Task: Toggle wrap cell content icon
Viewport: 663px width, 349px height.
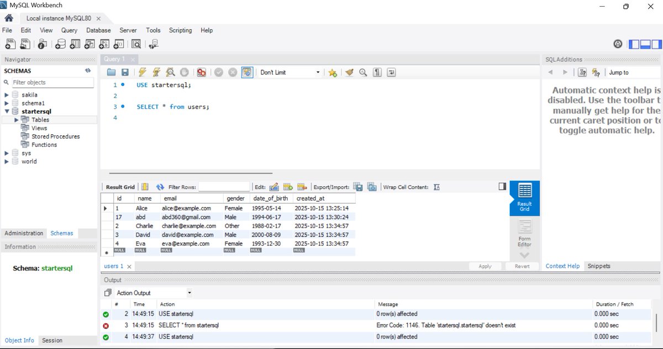Action: tap(436, 187)
